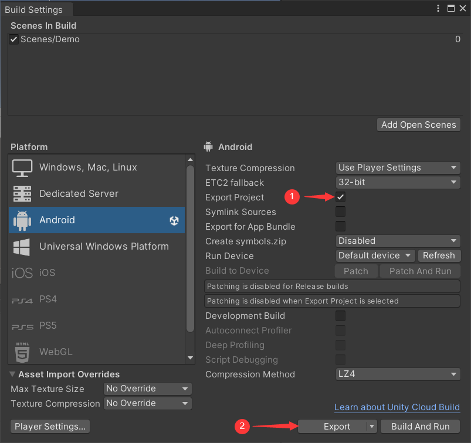This screenshot has width=471, height=443.
Task: Click the Add Open Scenes button
Action: (x=418, y=124)
